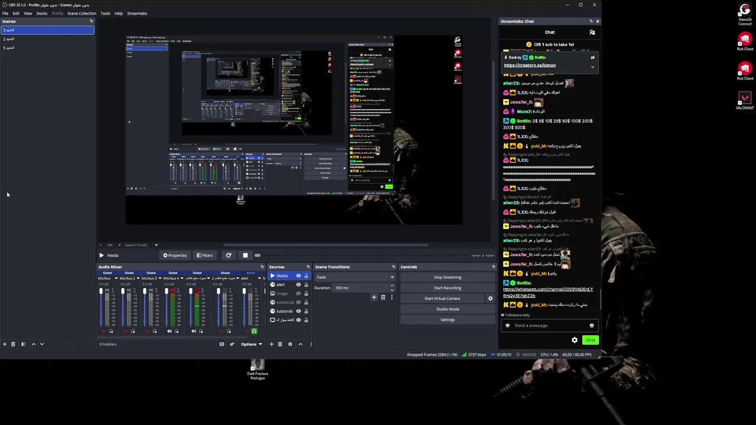This screenshot has height=425, width=756.
Task: Restart the media source playback
Action: pos(229,256)
